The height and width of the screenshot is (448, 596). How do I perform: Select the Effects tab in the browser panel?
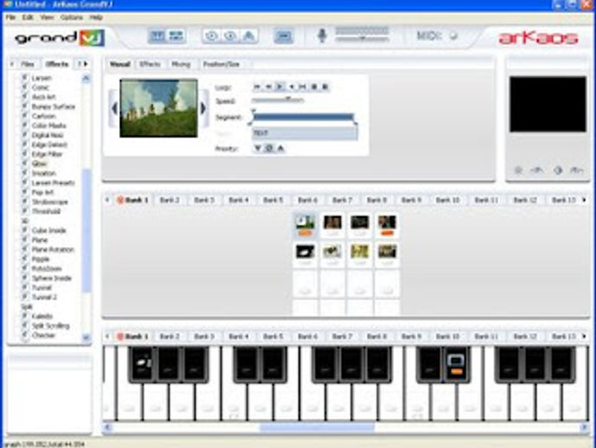(57, 64)
